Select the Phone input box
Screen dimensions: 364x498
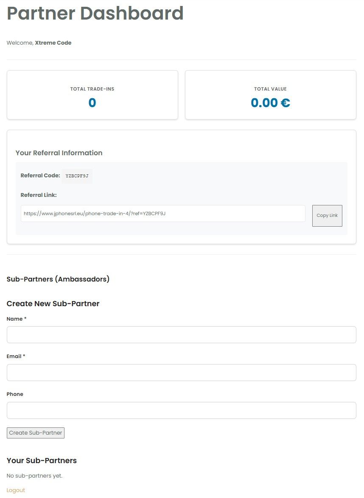point(181,410)
